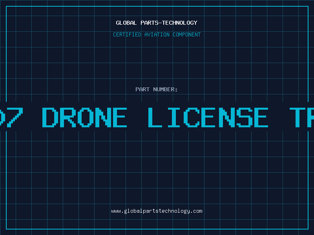Select the word PART in the label

tap(142, 89)
